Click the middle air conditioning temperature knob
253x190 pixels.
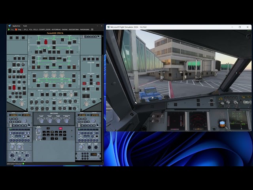click(54, 75)
